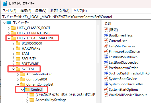Screen dimensions: 151x103
Task: Click the registry path address bar
Action: coord(76,17)
